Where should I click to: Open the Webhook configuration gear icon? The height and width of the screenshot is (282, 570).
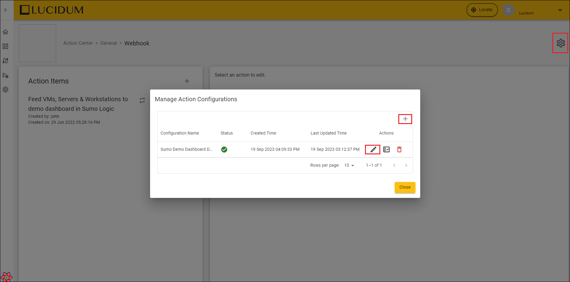tap(561, 43)
